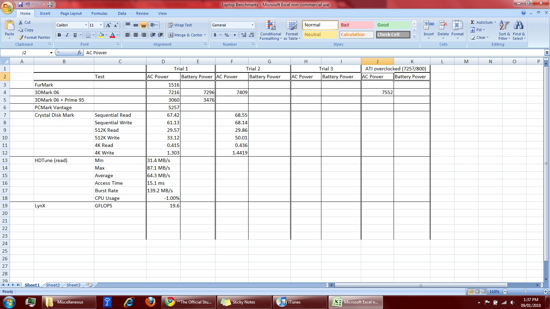Toggle Wrap Text for the cell
Viewport: 550px width, 309px height.
[x=180, y=25]
